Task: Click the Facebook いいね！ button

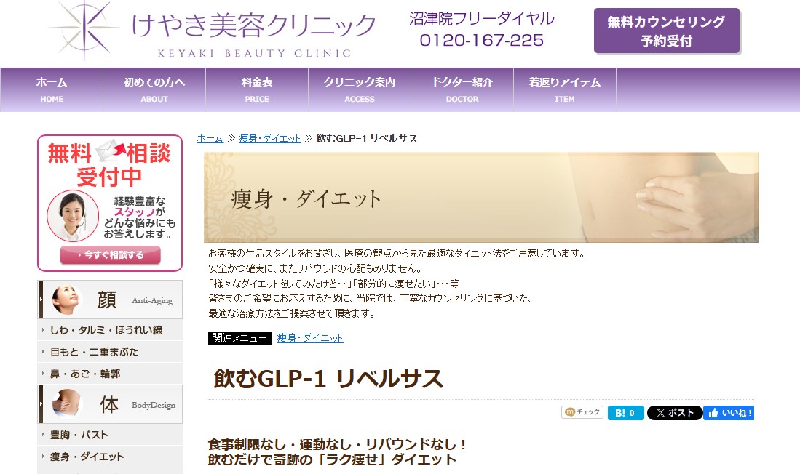Action: point(729,413)
